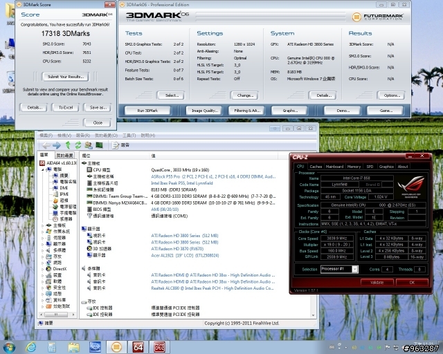Click the blue monitor taskbar icon
The width and height of the screenshot is (443, 354).
[95, 347]
